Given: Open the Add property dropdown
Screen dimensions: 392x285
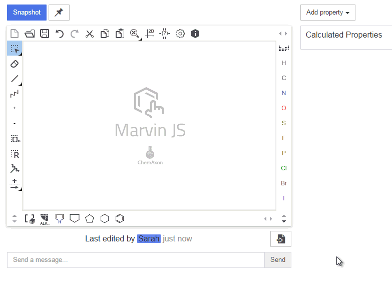Looking at the screenshot, I should coord(328,13).
